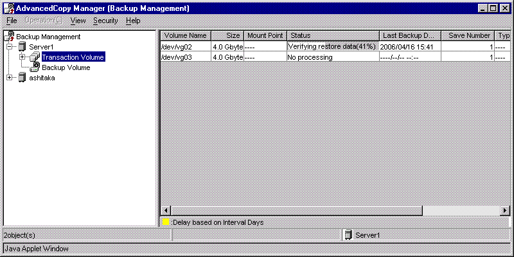Click 4.0 Gbyte size of /dev/vg03
Image resolution: width=514 pixels, height=257 pixels.
point(227,57)
